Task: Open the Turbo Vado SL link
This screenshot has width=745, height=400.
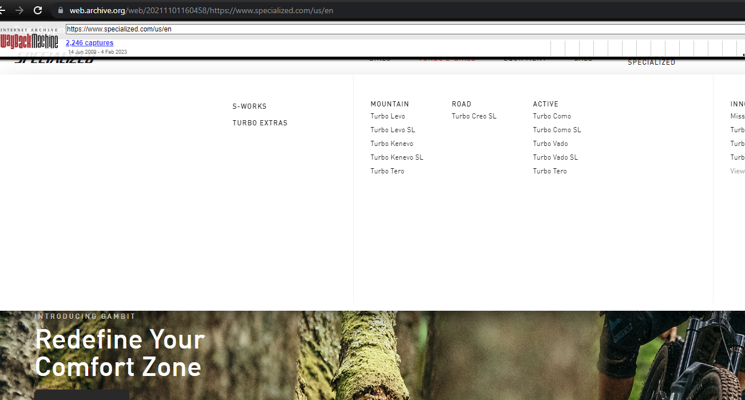Action: click(x=555, y=157)
